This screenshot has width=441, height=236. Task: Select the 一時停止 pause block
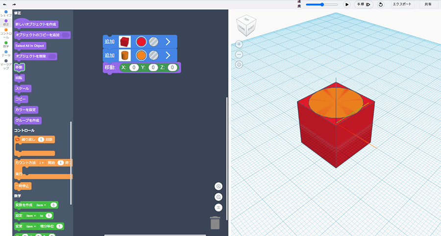click(x=23, y=186)
